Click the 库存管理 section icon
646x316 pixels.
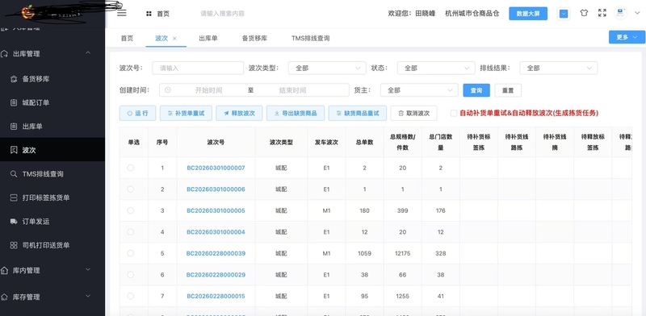coord(5,297)
